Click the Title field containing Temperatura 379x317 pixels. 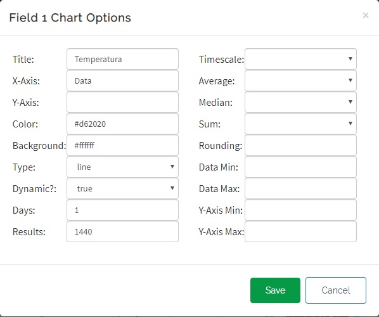[x=122, y=59]
